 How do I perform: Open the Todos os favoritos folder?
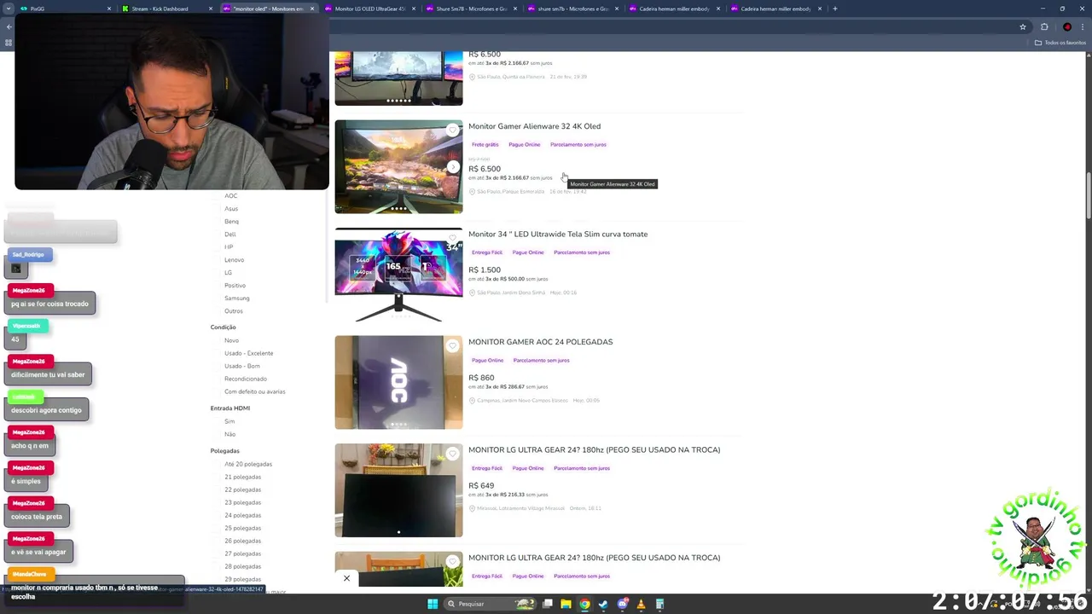[x=1060, y=43]
